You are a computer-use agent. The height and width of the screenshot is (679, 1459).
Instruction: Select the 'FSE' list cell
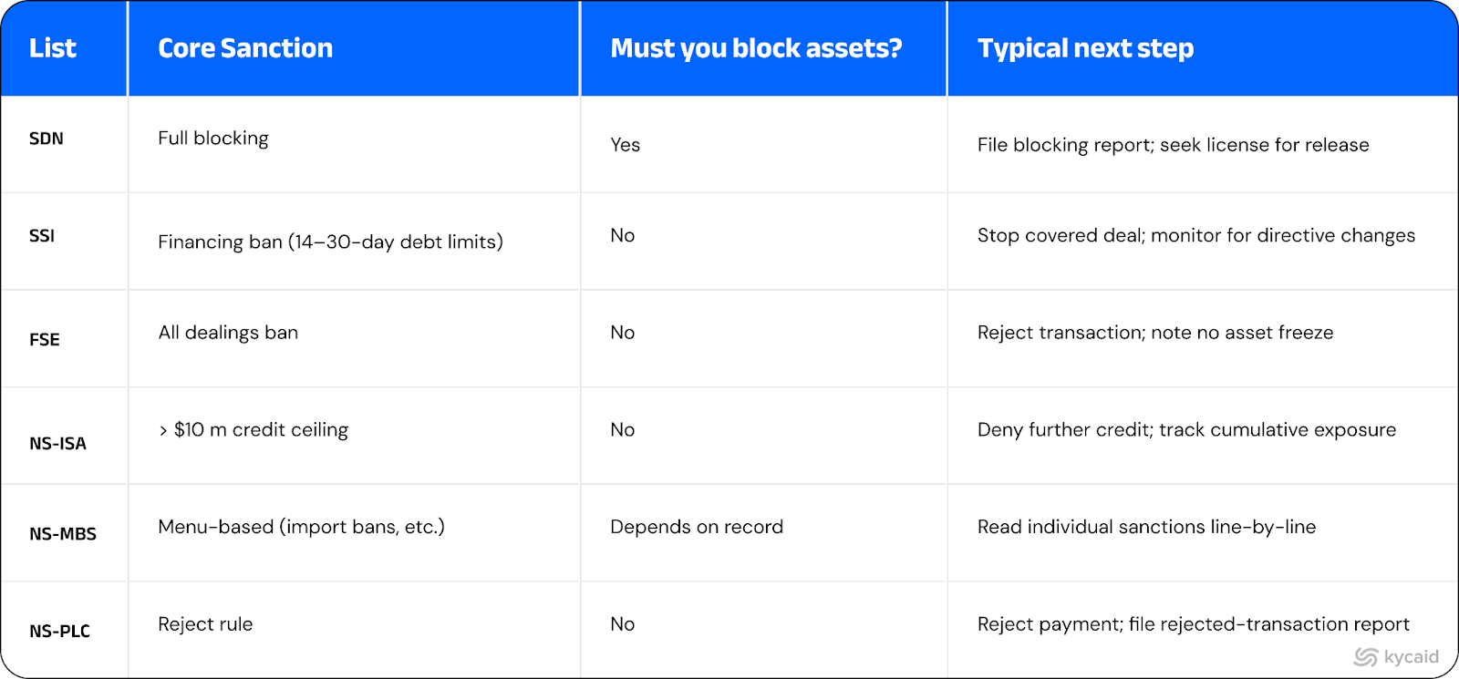tap(45, 339)
